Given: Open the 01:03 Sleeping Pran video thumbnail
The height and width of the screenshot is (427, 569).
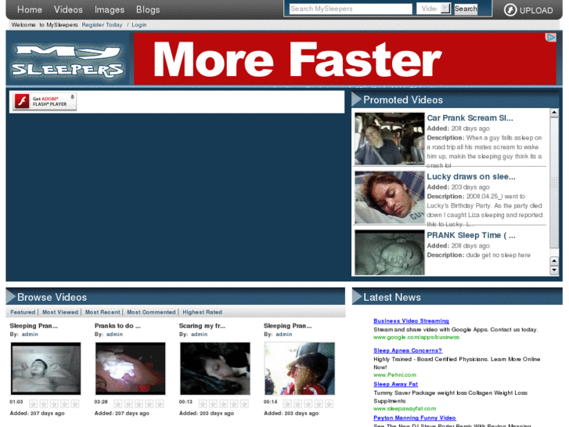Looking at the screenshot, I should 45,368.
